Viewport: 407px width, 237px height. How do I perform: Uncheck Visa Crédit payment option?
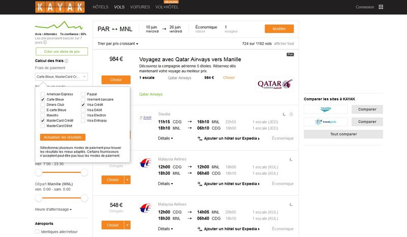(83, 105)
